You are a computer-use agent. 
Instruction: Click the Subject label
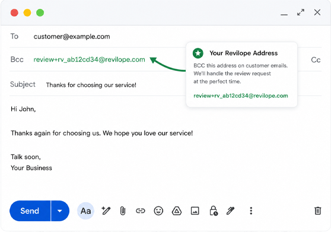[x=23, y=84]
